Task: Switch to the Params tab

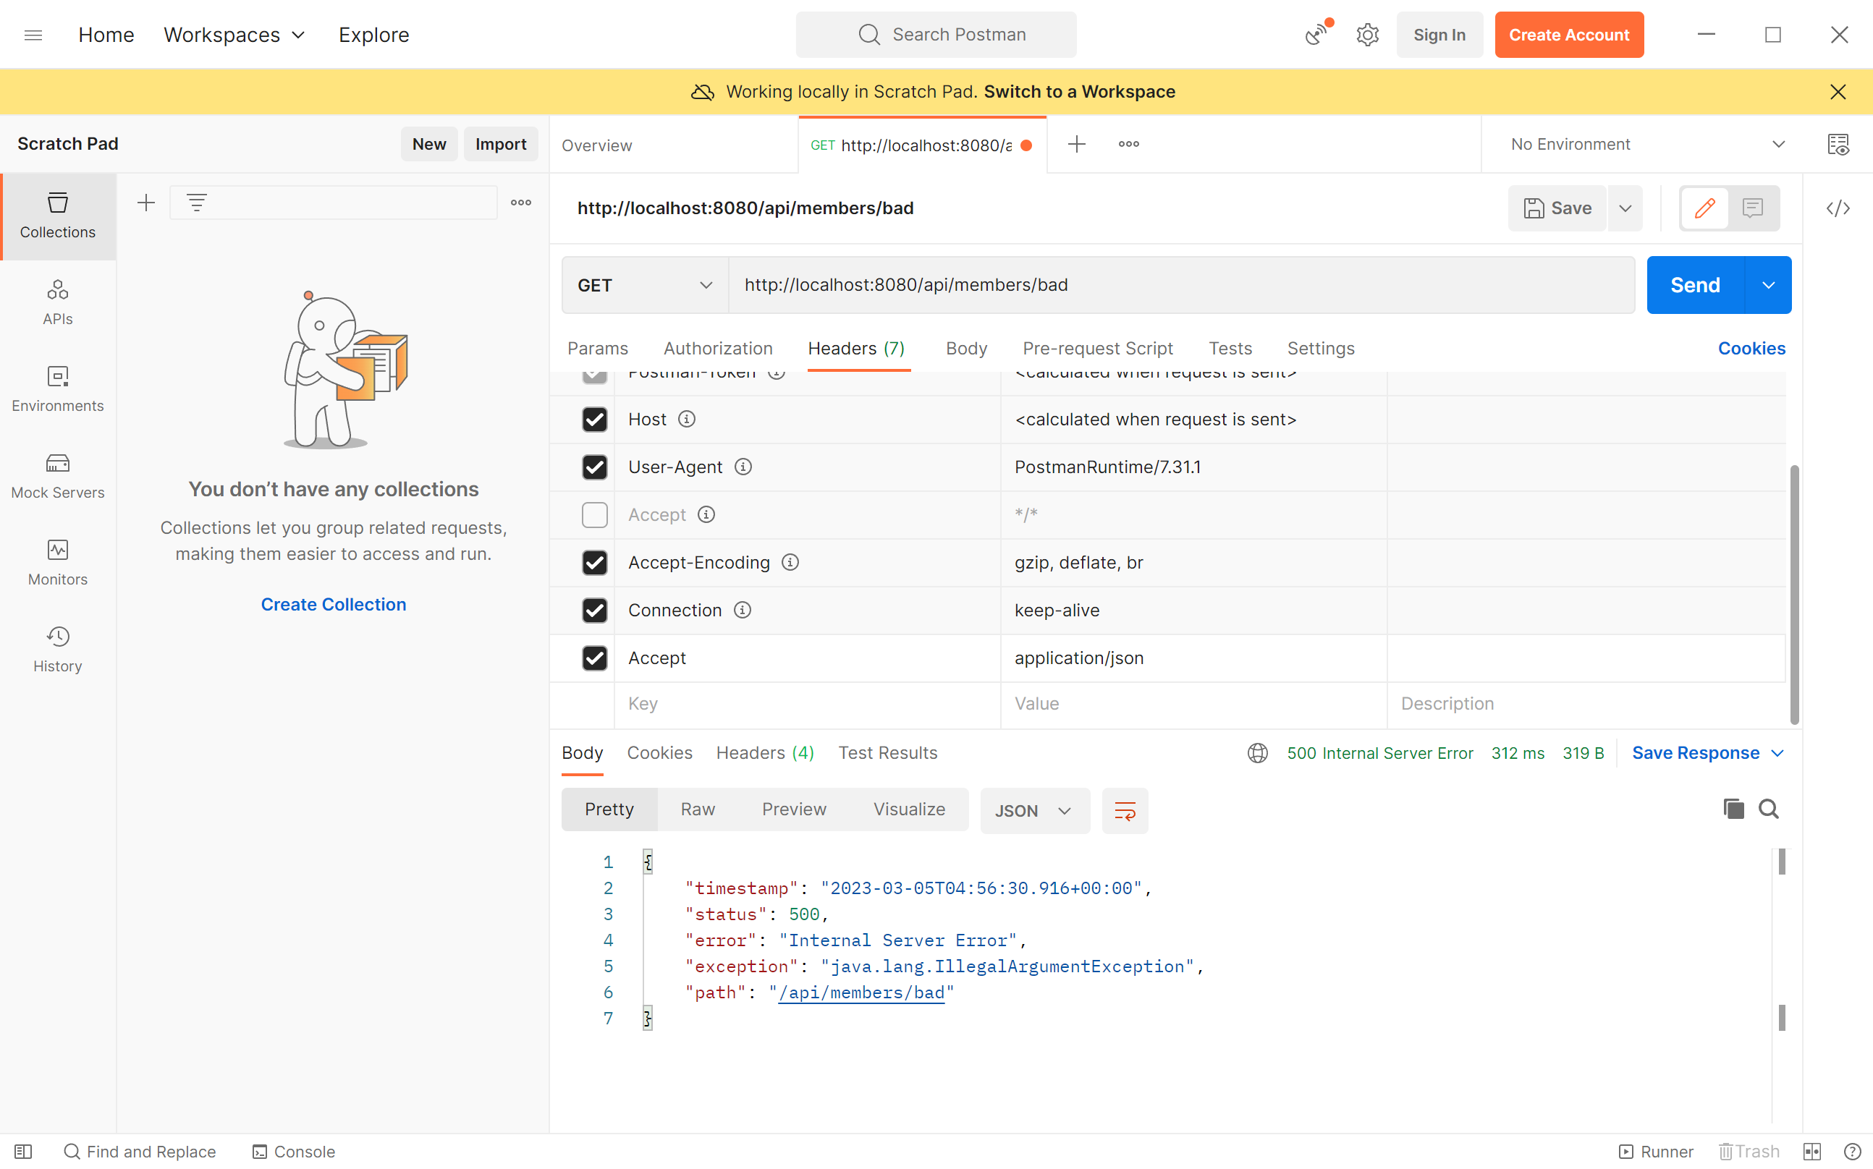Action: [598, 349]
